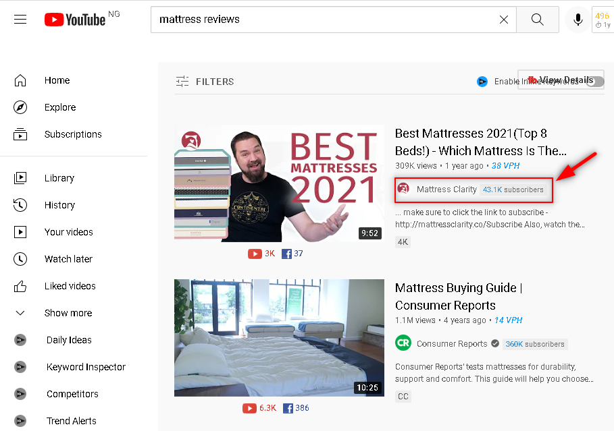Click the Facebook 37 shares icon
This screenshot has width=614, height=431.
286,254
